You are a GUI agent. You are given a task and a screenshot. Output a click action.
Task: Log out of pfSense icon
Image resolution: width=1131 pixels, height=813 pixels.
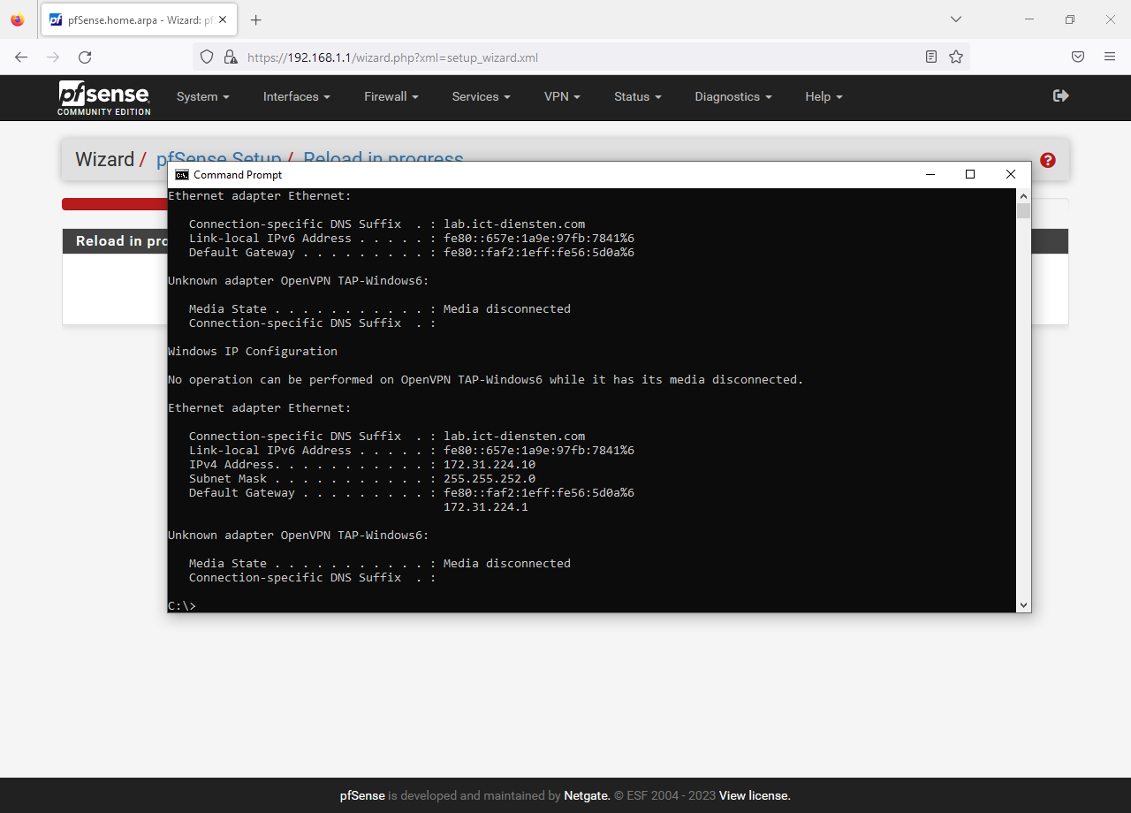1061,95
